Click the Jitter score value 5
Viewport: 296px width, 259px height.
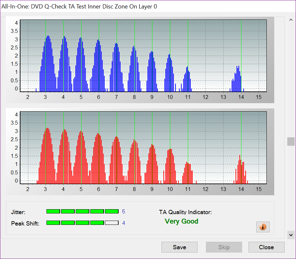tap(123, 212)
